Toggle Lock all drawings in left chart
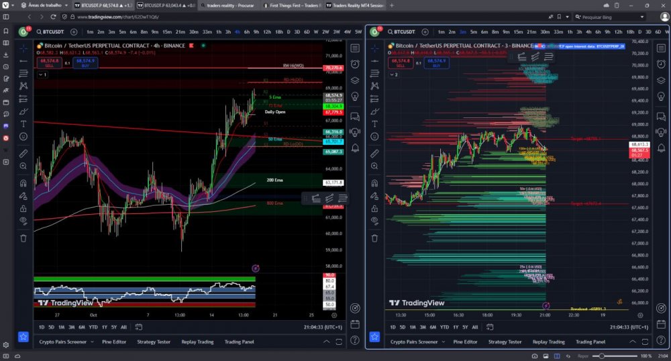The image size is (671, 361). tap(23, 209)
